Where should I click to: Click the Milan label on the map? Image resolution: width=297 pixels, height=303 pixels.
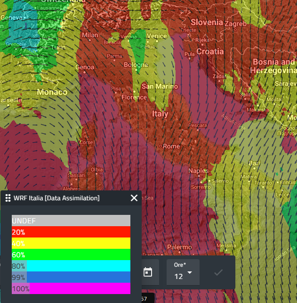(90, 35)
